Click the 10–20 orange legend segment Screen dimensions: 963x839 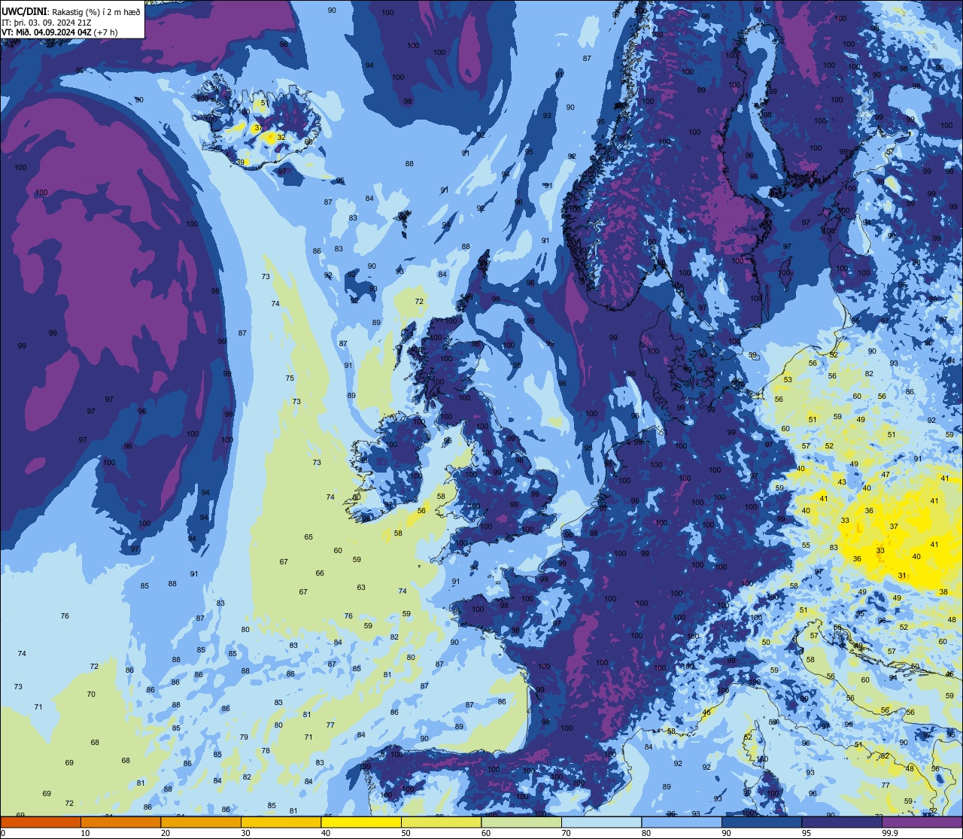120,822
